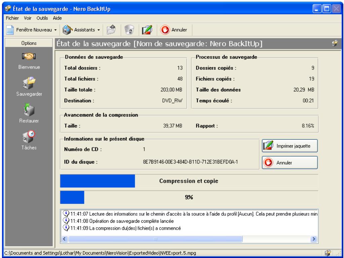Click log line Lecture des informations sur le chemin
The height and width of the screenshot is (258, 344).
point(194,214)
